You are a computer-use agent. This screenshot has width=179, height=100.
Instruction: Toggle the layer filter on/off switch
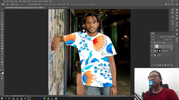pyautogui.click(x=174, y=36)
